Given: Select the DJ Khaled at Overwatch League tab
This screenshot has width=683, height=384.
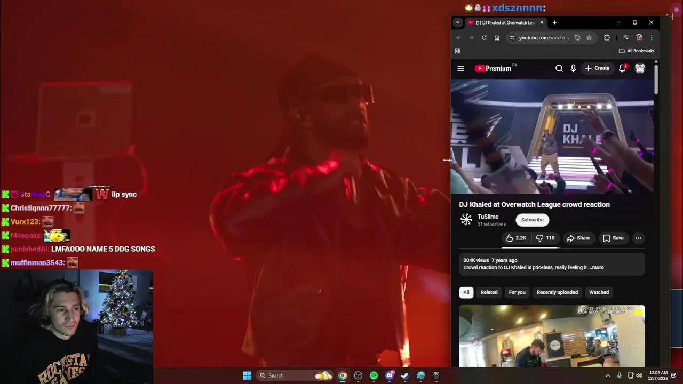Looking at the screenshot, I should coord(505,22).
